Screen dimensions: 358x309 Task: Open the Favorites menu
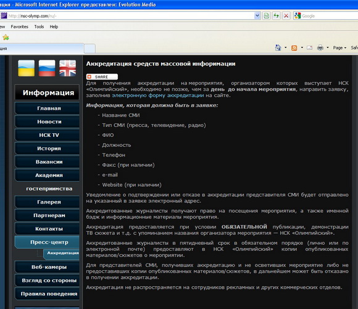pyautogui.click(x=19, y=27)
